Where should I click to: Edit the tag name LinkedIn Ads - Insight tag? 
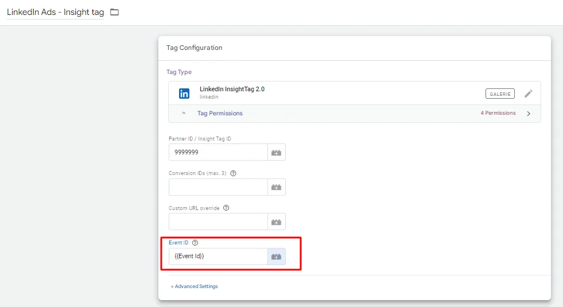pos(55,12)
